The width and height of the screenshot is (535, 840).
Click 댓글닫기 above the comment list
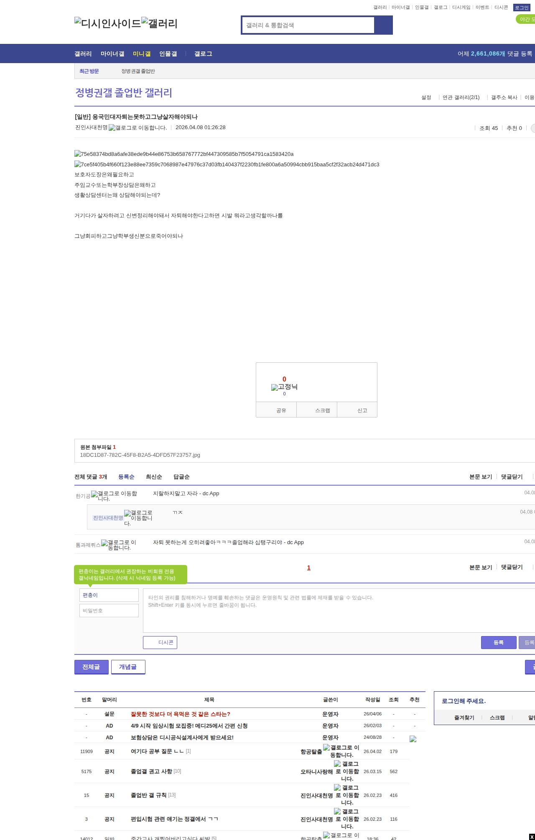(512, 477)
